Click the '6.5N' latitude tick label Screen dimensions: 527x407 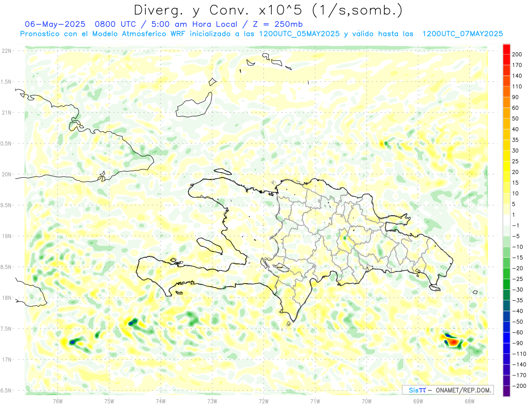click(x=7, y=390)
